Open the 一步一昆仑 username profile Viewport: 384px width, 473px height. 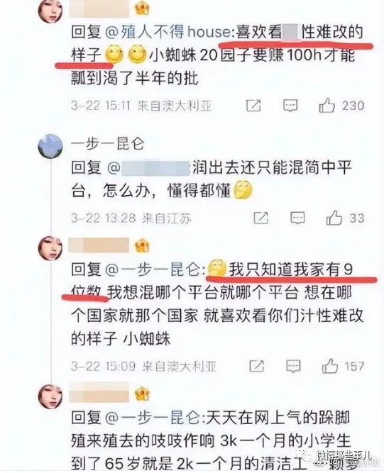[x=108, y=144]
